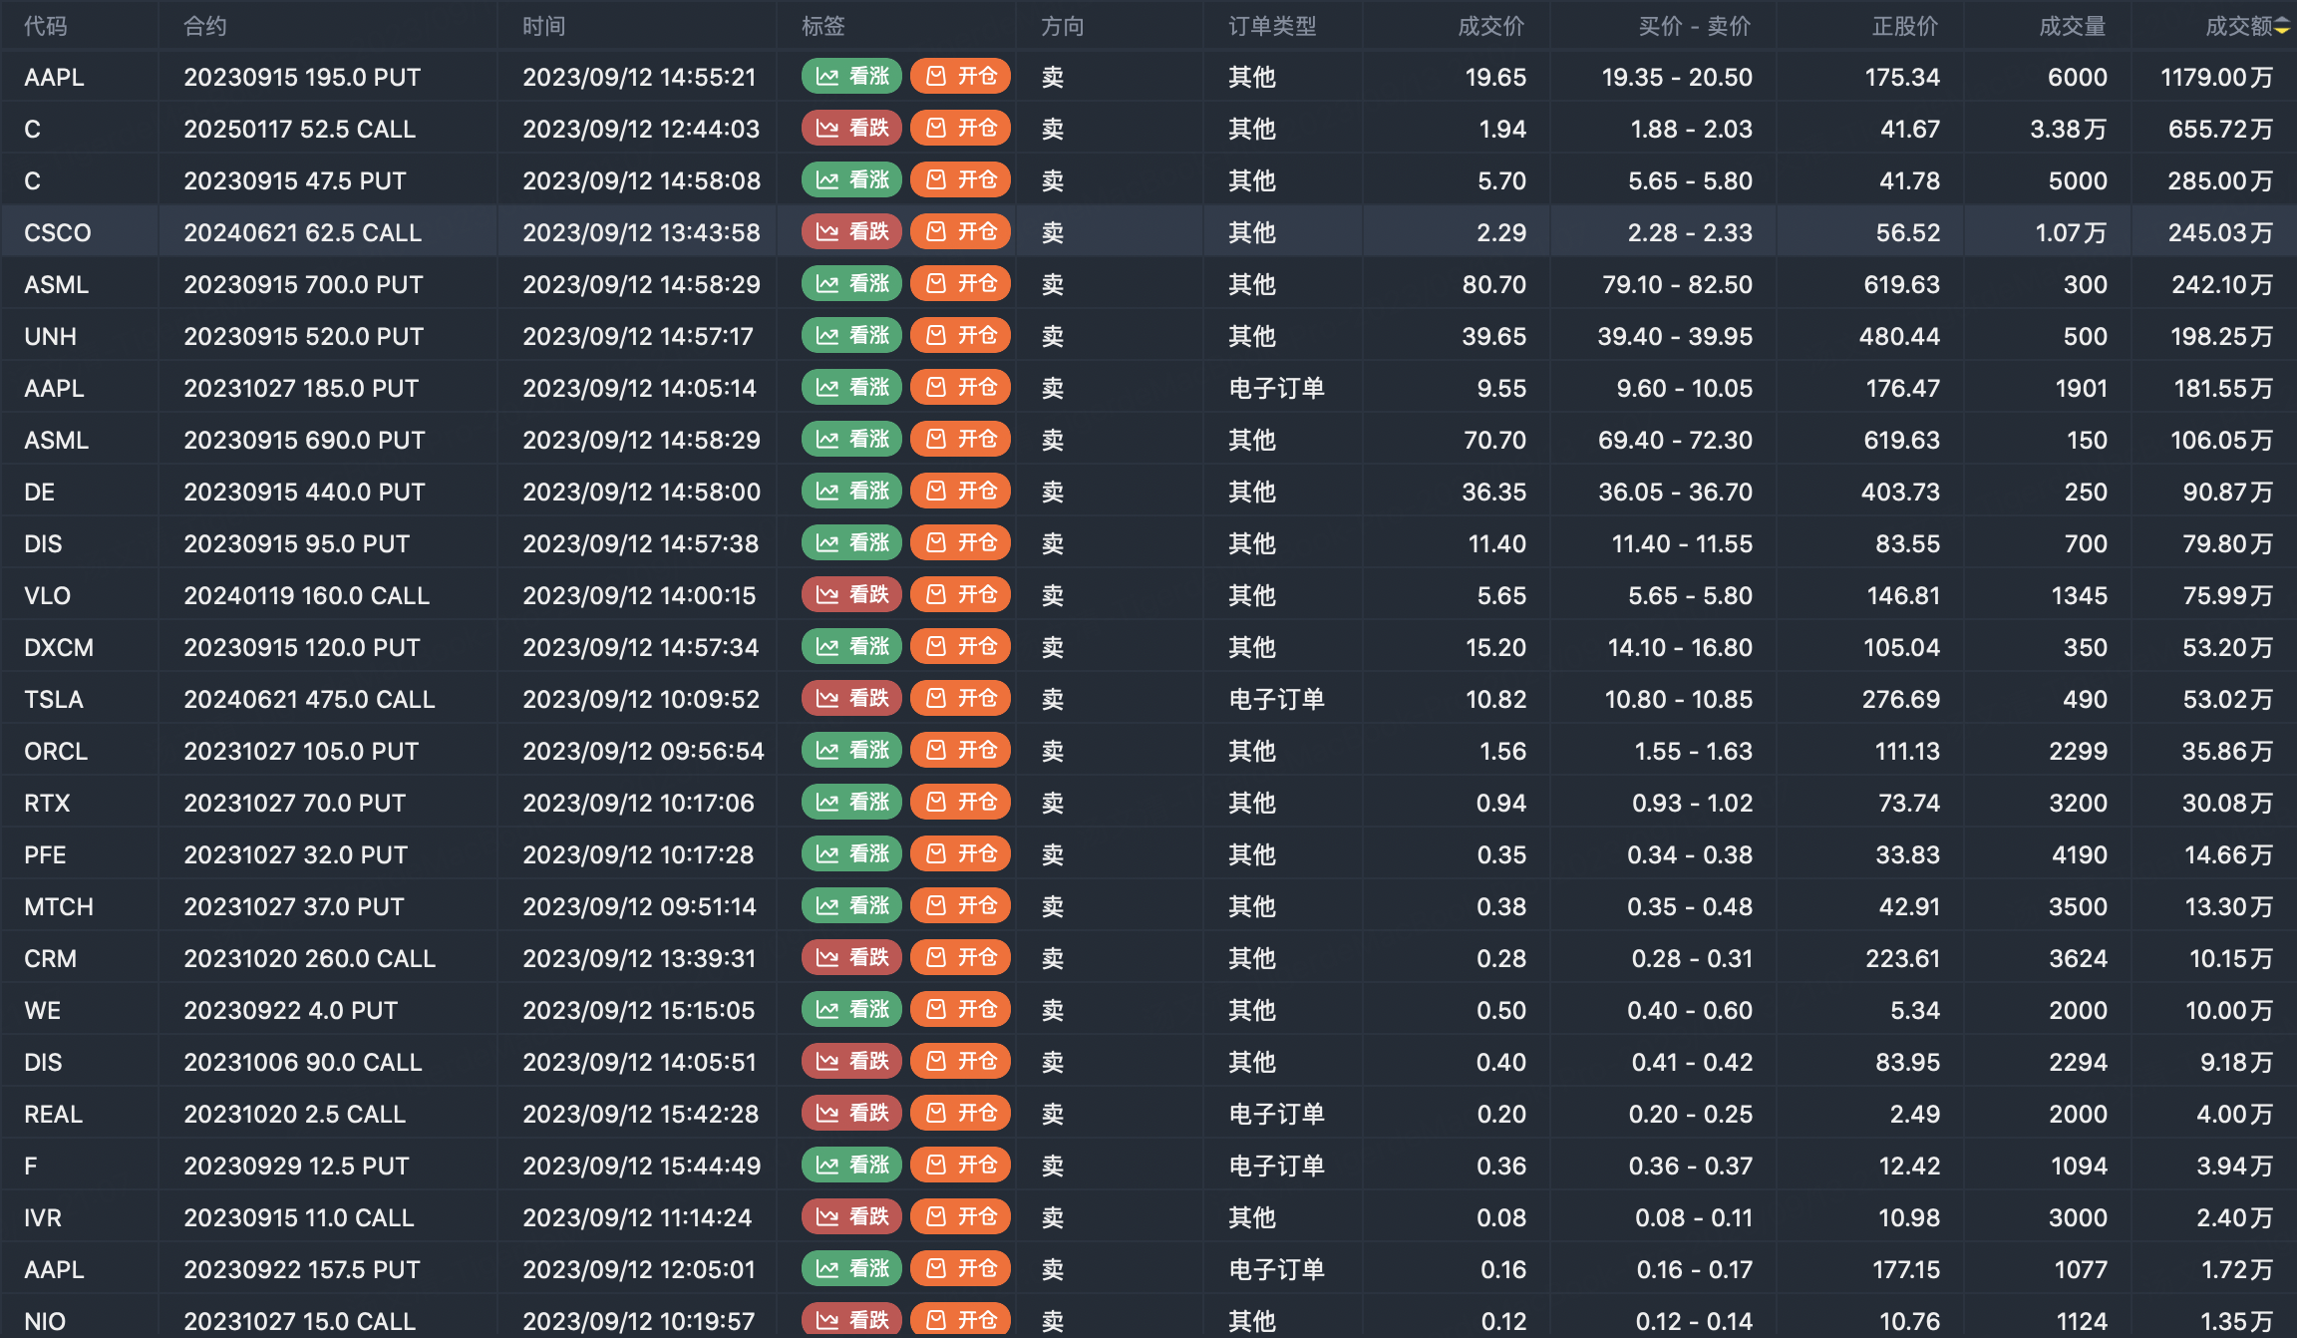Click the sort arrow icon beside 成交额
Viewport: 2297px width, 1338px height.
(x=2282, y=27)
